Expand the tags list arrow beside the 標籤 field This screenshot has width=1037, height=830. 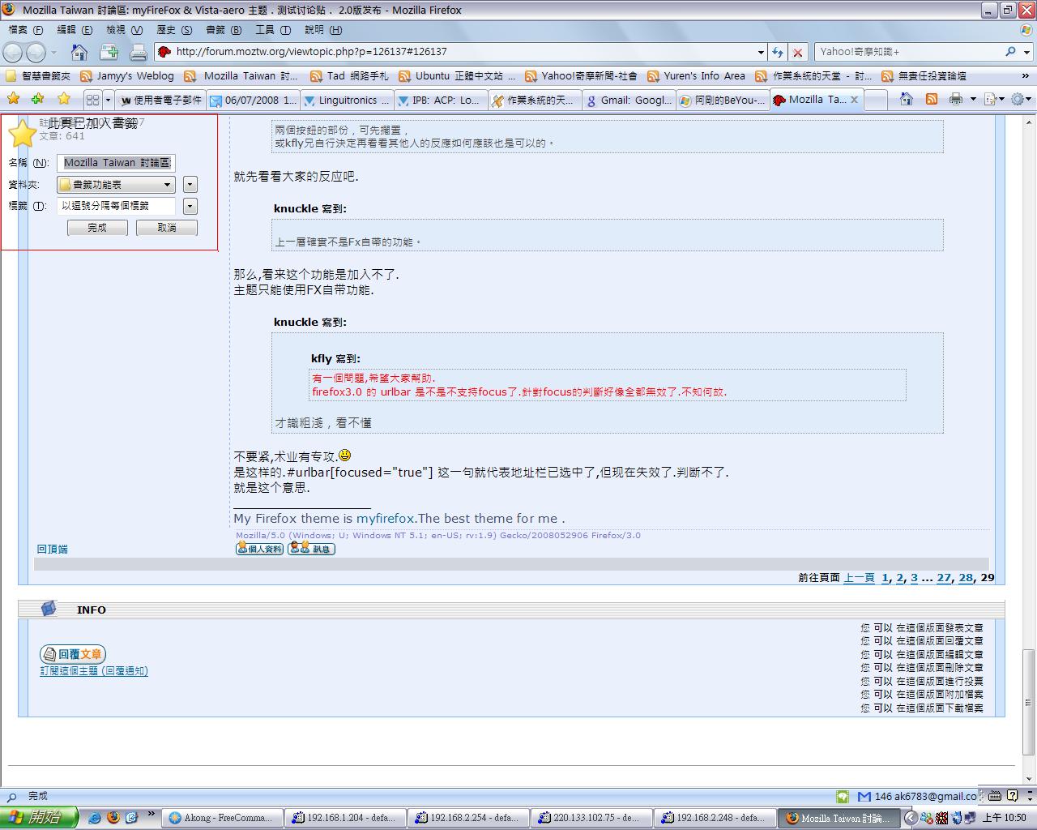click(x=190, y=206)
